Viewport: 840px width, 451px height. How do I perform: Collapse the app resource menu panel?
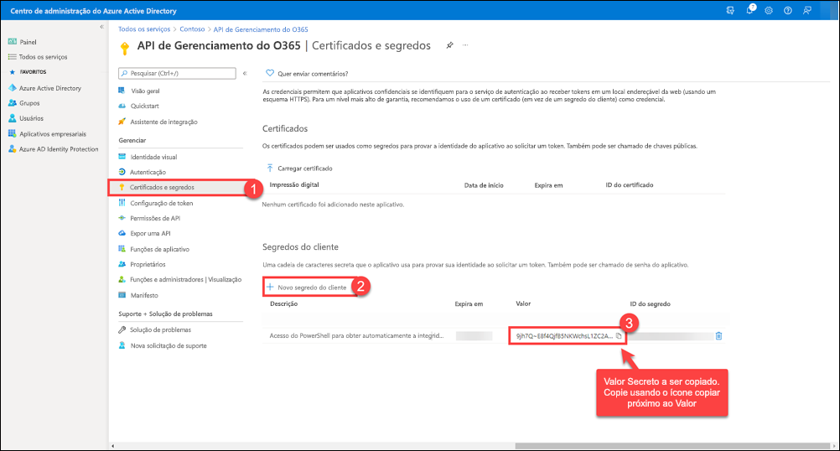point(245,73)
